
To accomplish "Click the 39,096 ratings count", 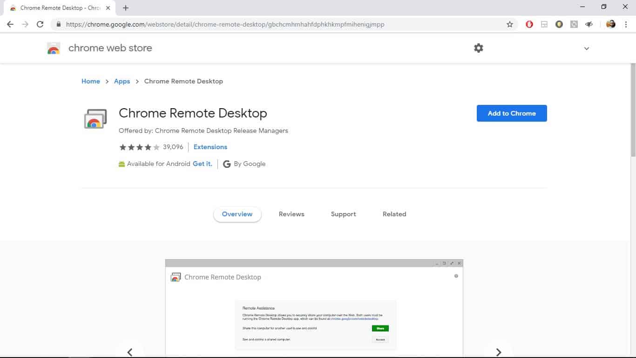I will [x=173, y=147].
